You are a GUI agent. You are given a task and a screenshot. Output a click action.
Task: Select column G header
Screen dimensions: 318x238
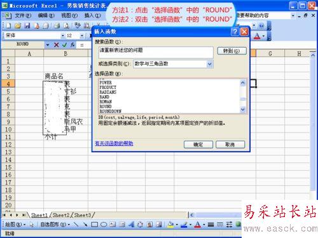[x=270, y=53]
